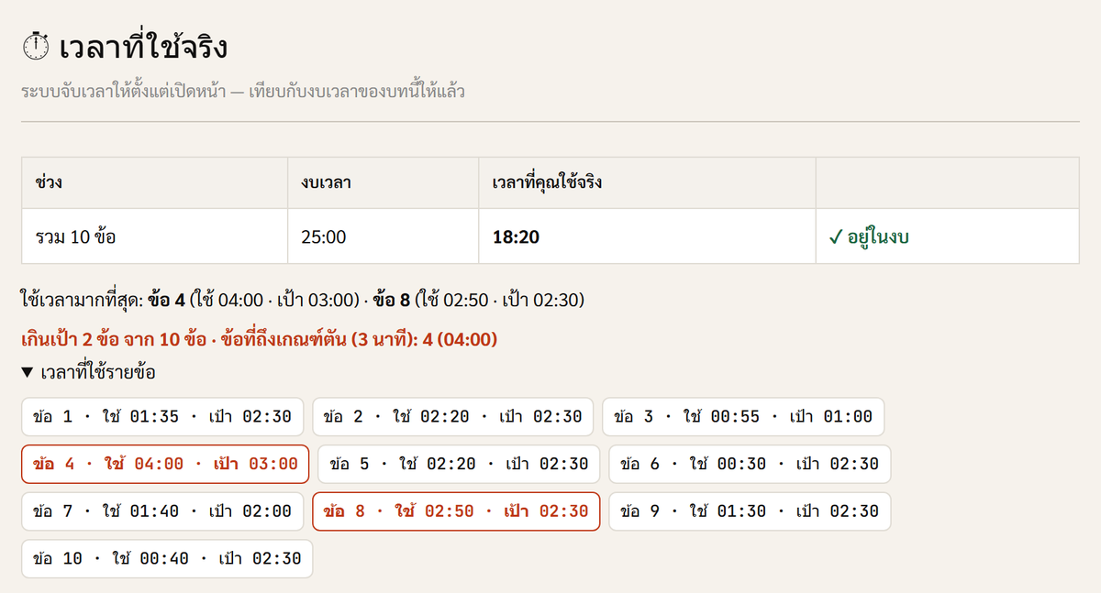Click the ใช้เวลามากที่สุด summary line

[x=302, y=300]
